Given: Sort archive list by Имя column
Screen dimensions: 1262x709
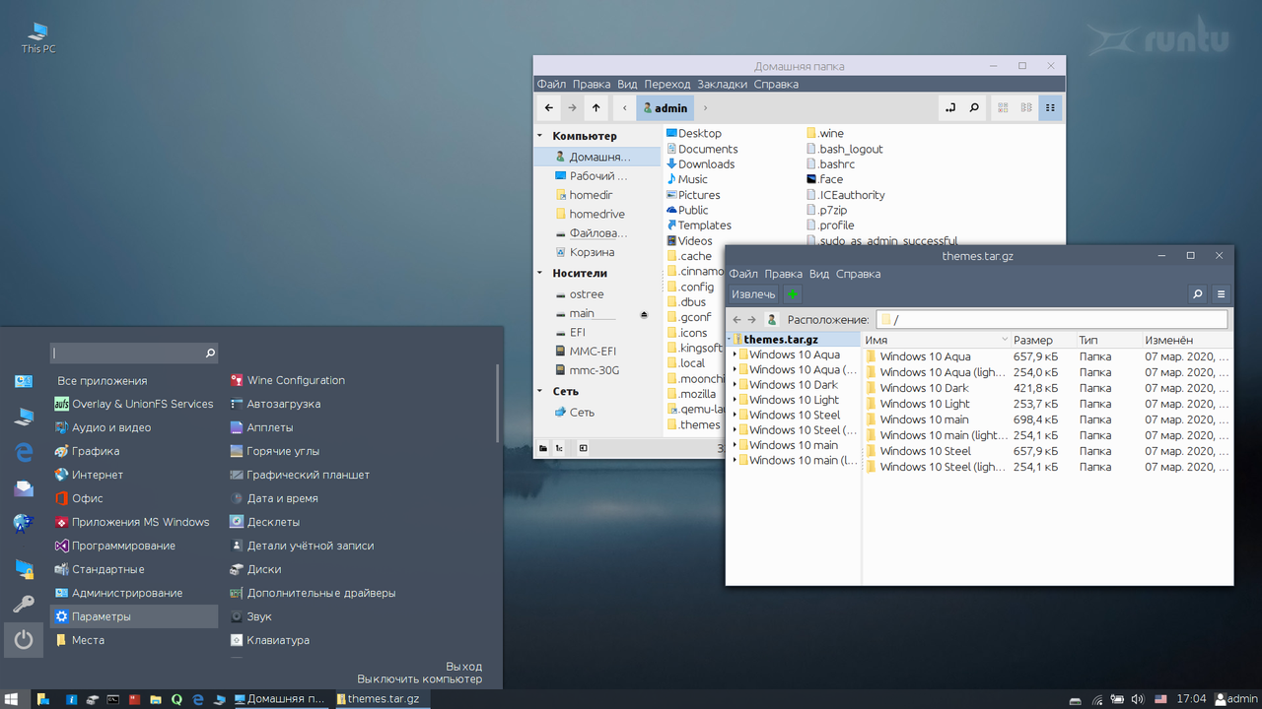Looking at the screenshot, I should (x=937, y=340).
